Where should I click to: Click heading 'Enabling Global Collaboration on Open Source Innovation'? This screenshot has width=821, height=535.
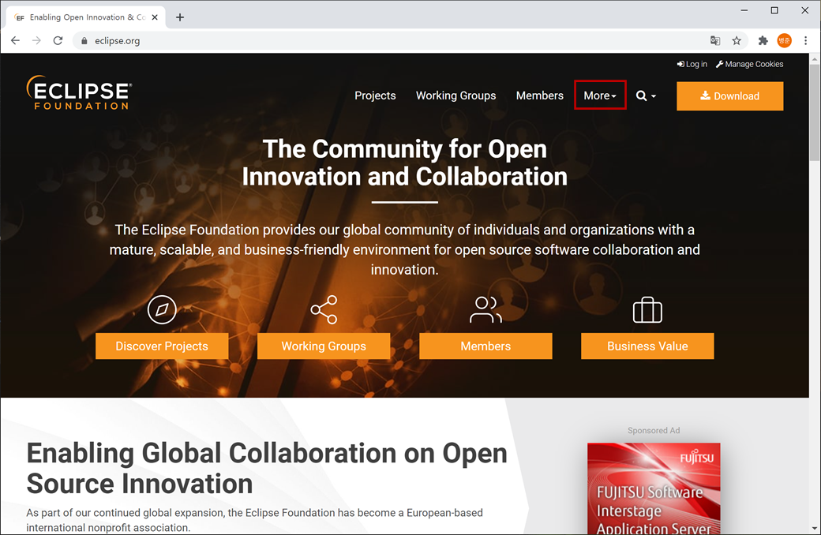(x=267, y=468)
